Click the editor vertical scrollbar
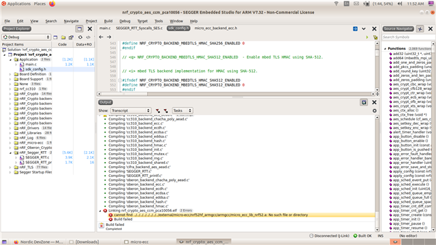The height and width of the screenshot is (245, 436). tap(377, 67)
